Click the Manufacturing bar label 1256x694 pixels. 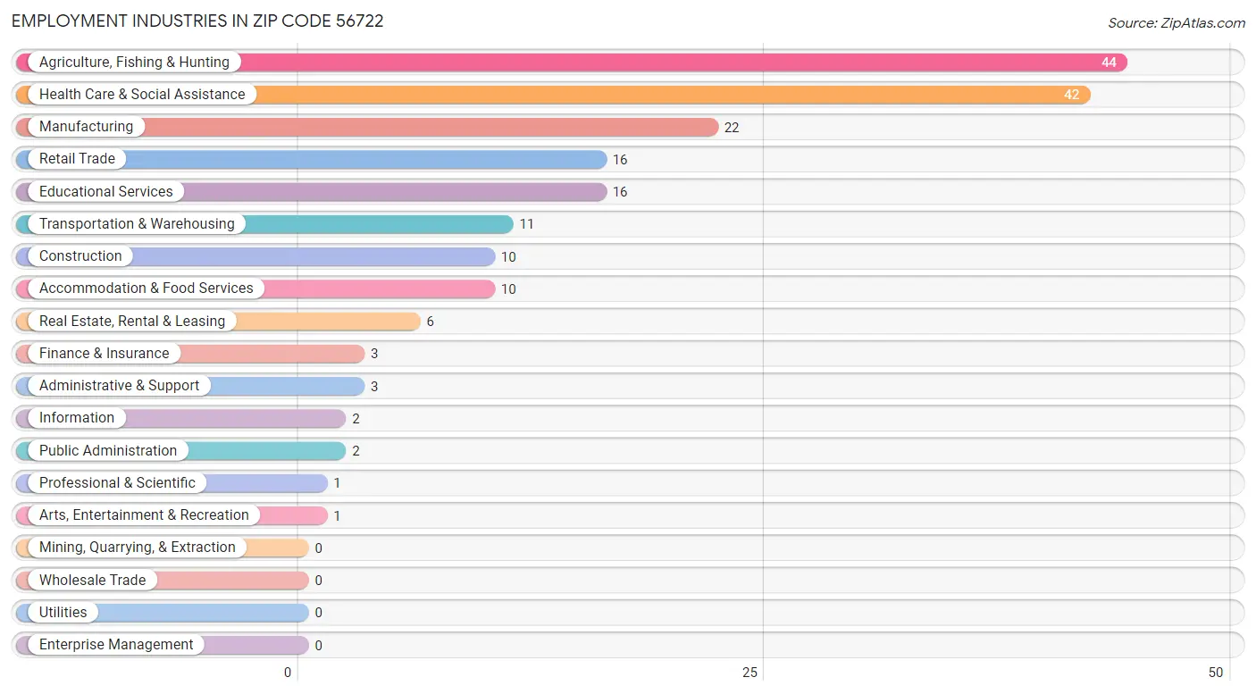[86, 127]
